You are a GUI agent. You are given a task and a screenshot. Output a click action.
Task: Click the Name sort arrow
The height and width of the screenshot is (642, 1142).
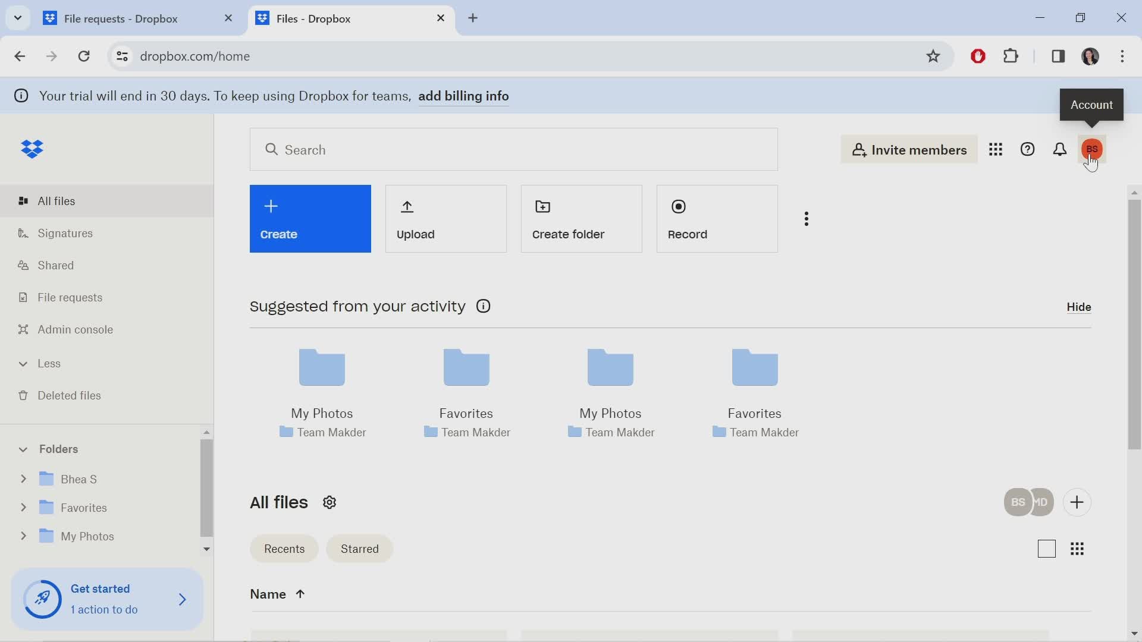click(x=300, y=594)
